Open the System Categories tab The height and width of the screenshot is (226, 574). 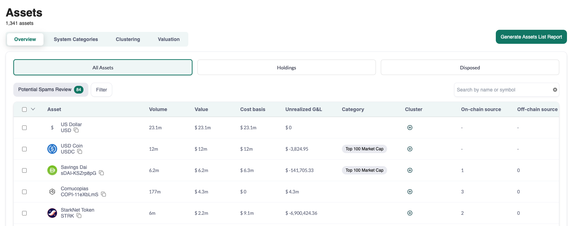(x=76, y=39)
